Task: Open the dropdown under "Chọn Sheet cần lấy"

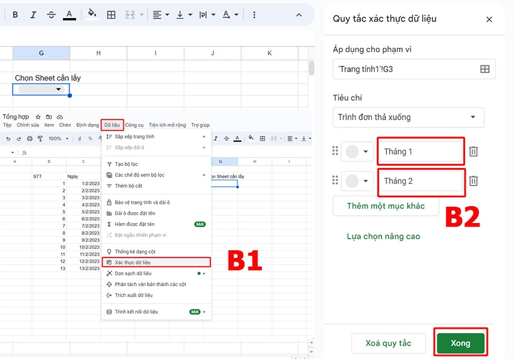Action: tap(41, 88)
